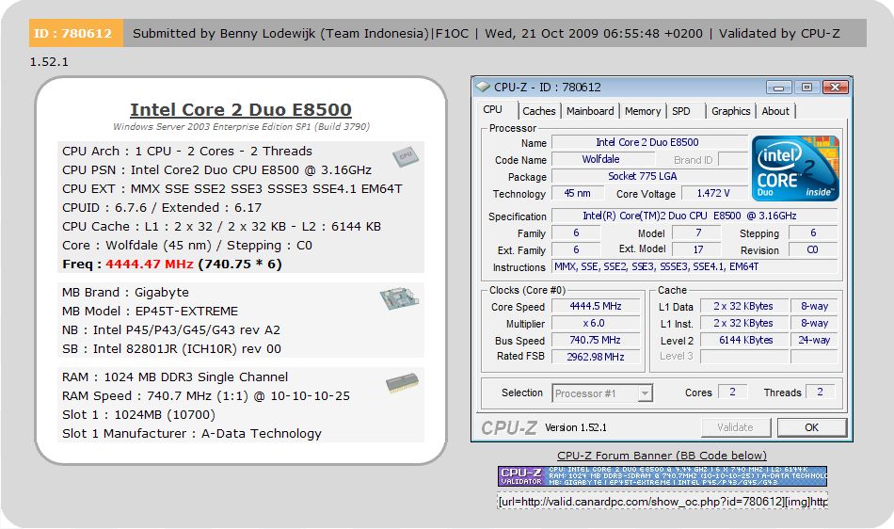Click the Intel Core 2 Duo inside logo
The width and height of the screenshot is (894, 529).
tap(795, 168)
